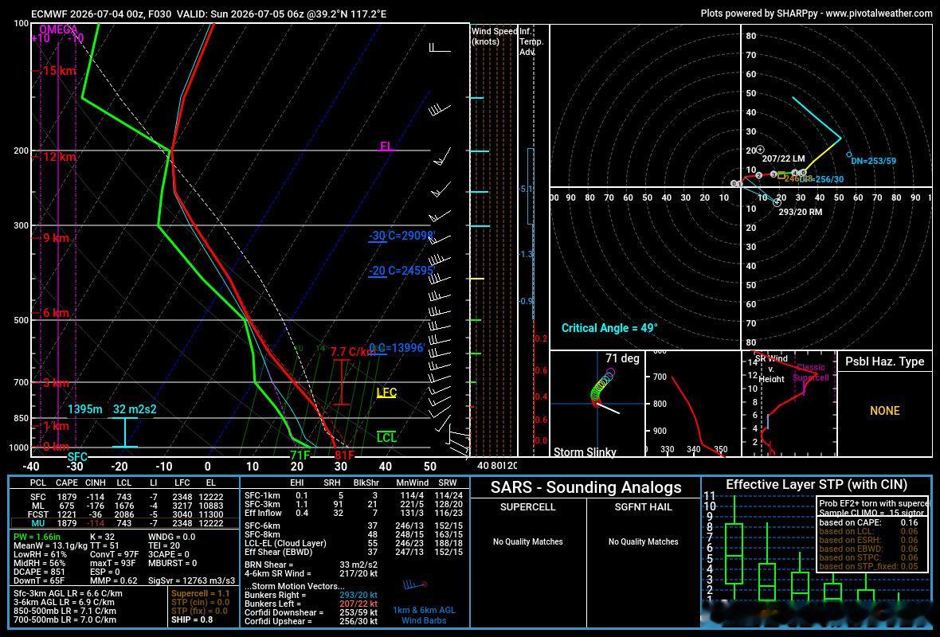Click the yellow LFC label on skew-T
This screenshot has height=637, width=940.
pyautogui.click(x=386, y=393)
